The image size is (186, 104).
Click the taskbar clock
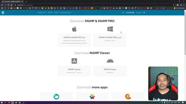tap(179, 103)
